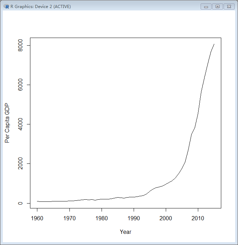This screenshot has height=245, width=238.
Task: Minimize the R Graphics window
Action: click(206, 6)
